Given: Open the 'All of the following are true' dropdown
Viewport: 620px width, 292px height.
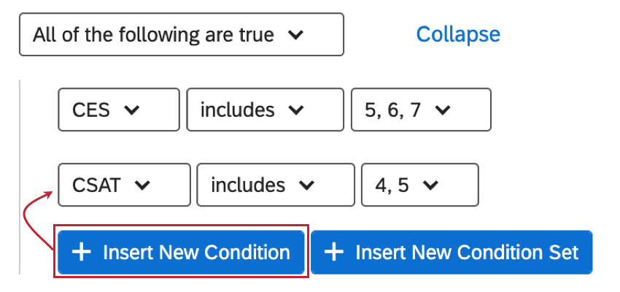Looking at the screenshot, I should click(x=181, y=34).
